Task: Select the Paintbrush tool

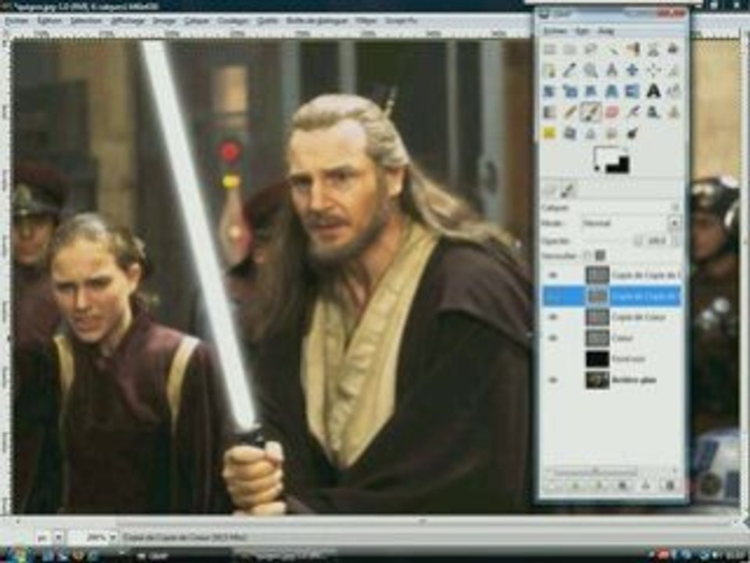Action: coord(591,112)
